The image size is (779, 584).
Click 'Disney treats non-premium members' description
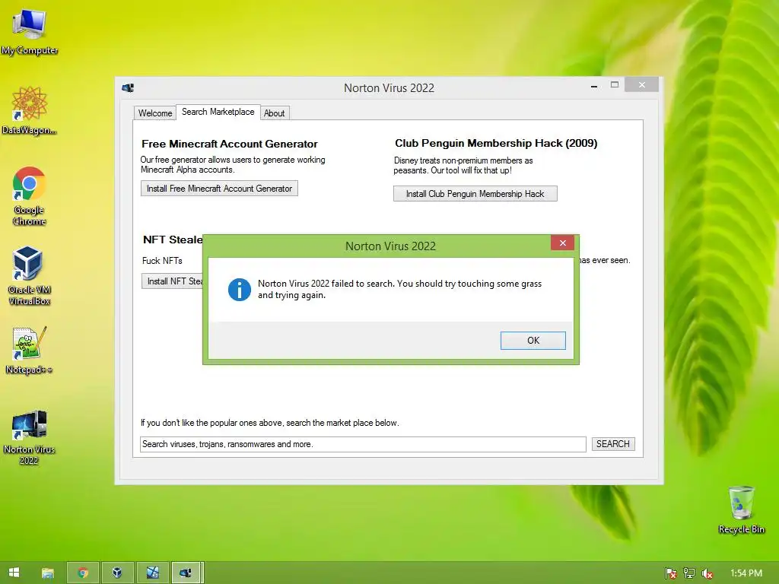click(x=463, y=165)
